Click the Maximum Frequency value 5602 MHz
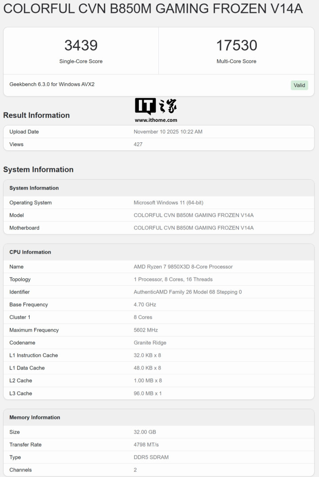 coord(146,330)
